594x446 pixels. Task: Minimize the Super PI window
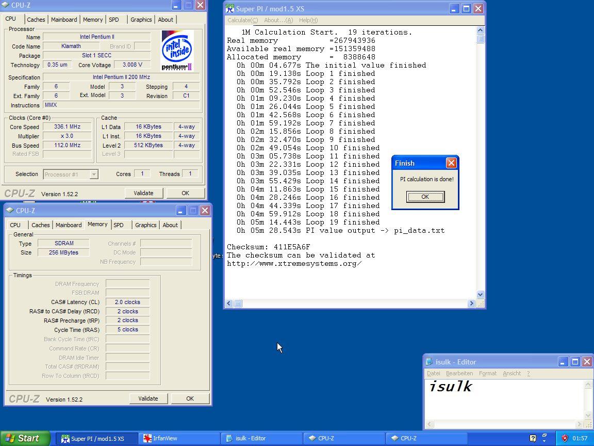pos(454,8)
